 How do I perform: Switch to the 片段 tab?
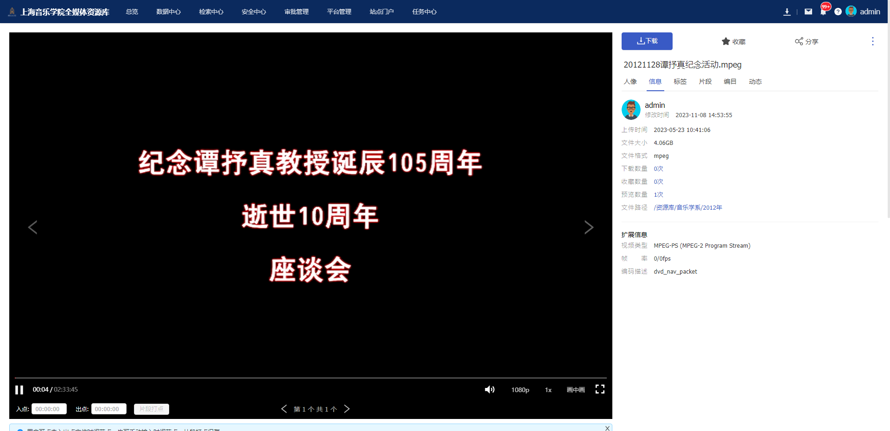tap(705, 81)
